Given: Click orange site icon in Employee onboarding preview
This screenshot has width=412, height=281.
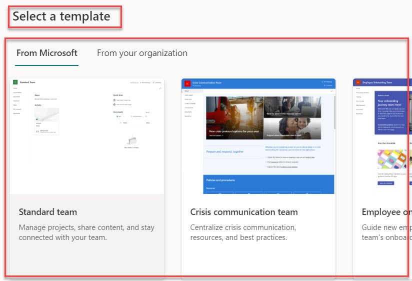Looking at the screenshot, I should pos(358,82).
